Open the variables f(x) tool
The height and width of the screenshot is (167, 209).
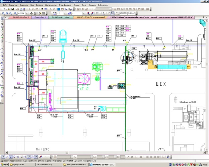[x=66, y=9]
